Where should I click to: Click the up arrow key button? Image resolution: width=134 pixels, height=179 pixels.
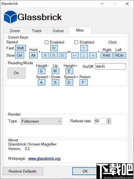click(84, 48)
